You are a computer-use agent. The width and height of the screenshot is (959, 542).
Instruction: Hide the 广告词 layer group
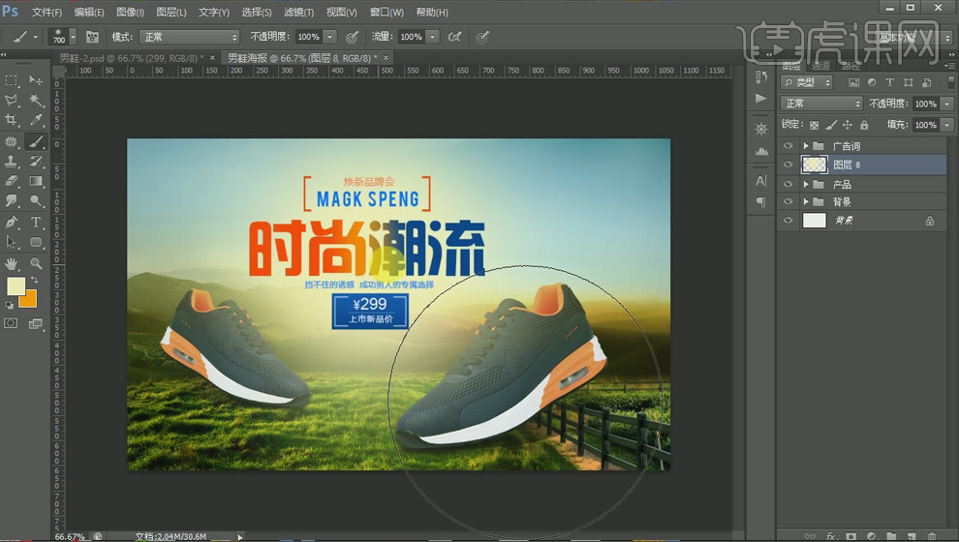788,145
